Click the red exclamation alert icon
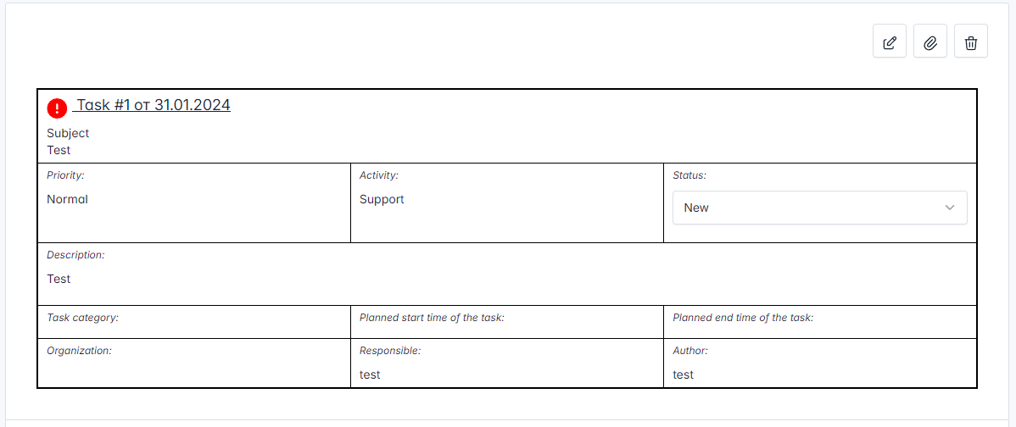This screenshot has height=427, width=1016. pos(57,108)
